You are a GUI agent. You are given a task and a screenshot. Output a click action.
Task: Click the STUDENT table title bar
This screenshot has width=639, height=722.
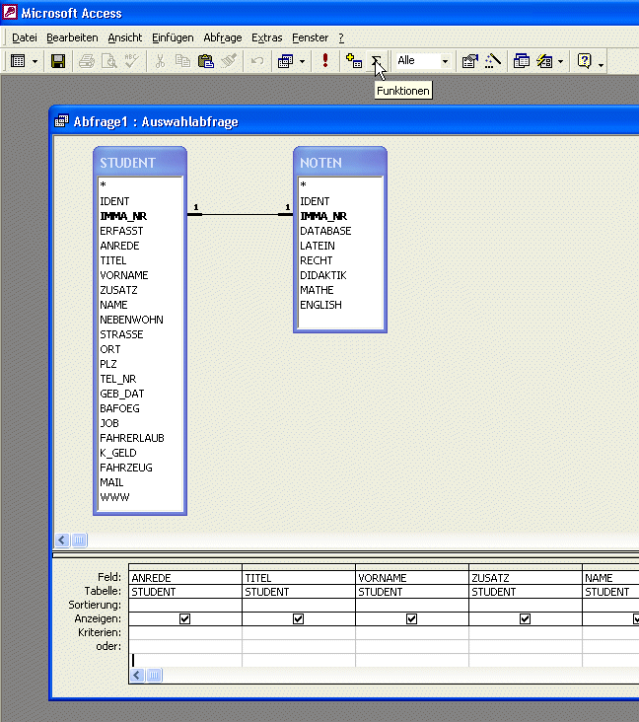(140, 162)
